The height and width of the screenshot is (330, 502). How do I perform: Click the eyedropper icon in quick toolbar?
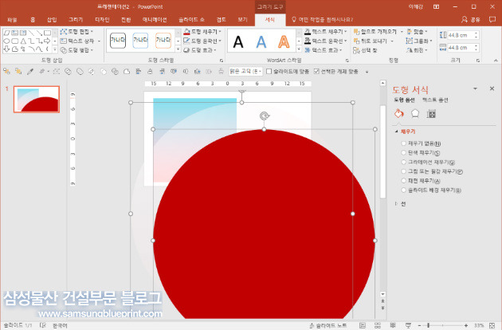coord(30,72)
